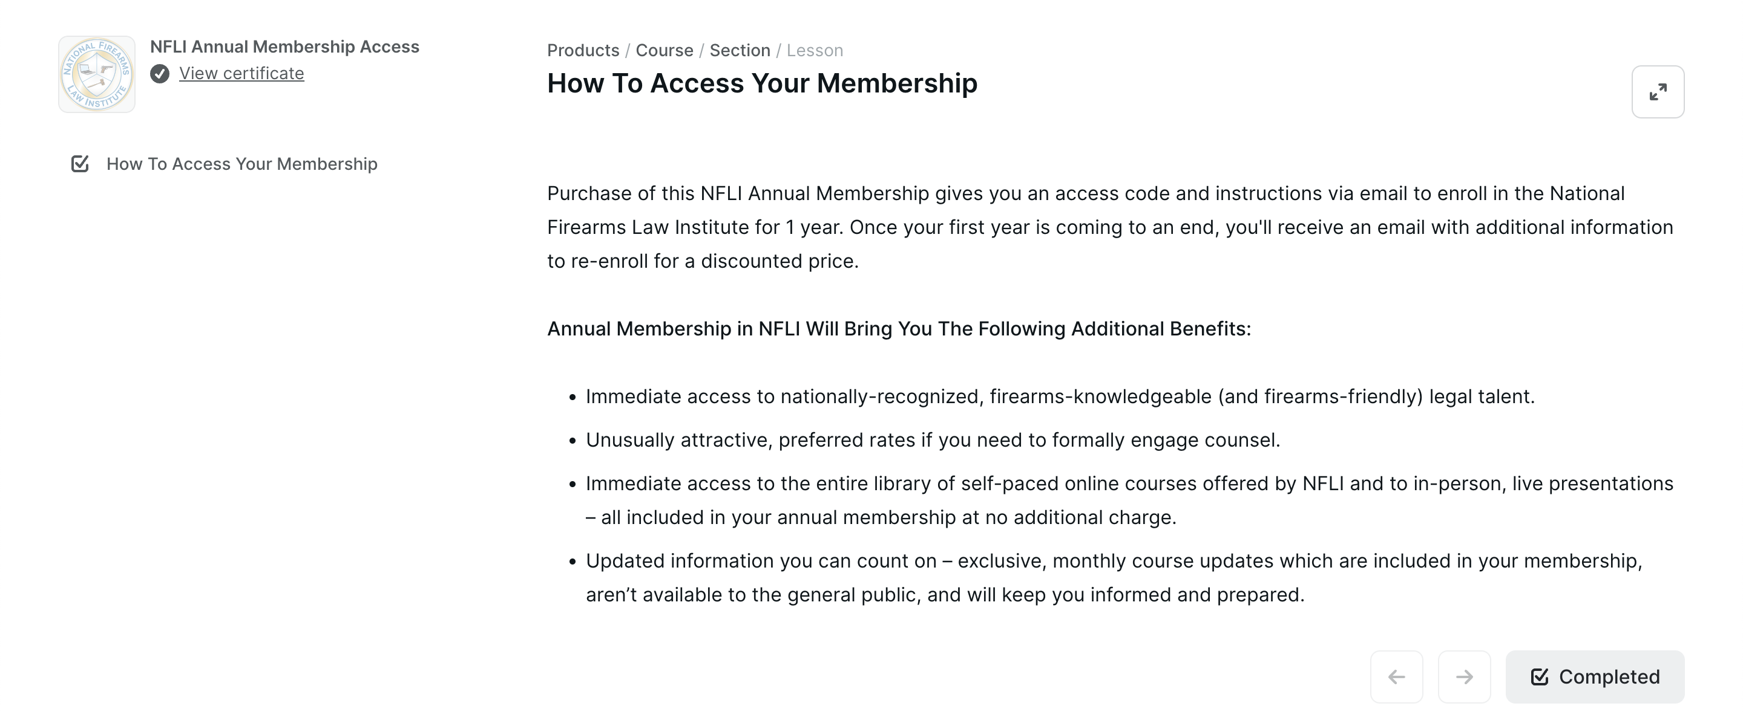The height and width of the screenshot is (712, 1743).
Task: Click the NFLI Annual Membership Access title
Action: 284,47
